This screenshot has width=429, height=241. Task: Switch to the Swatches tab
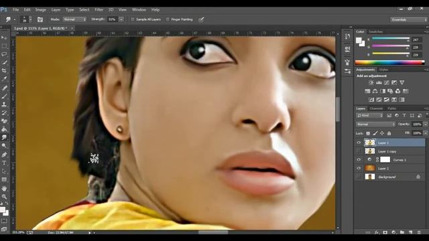click(375, 31)
